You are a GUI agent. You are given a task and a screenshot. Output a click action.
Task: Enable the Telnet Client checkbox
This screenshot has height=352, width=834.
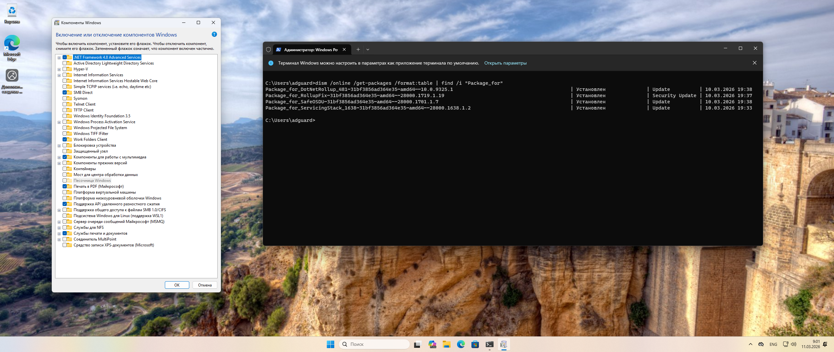[65, 104]
